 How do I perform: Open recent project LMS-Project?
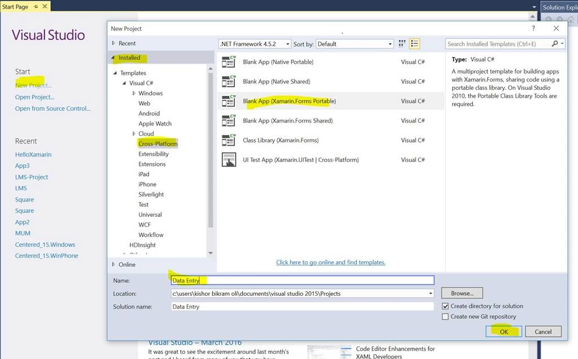[32, 177]
